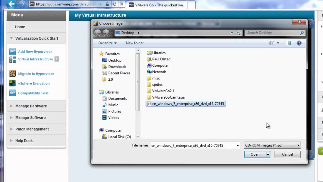Change view using the views icon
The height and width of the screenshot is (182, 323).
click(272, 43)
